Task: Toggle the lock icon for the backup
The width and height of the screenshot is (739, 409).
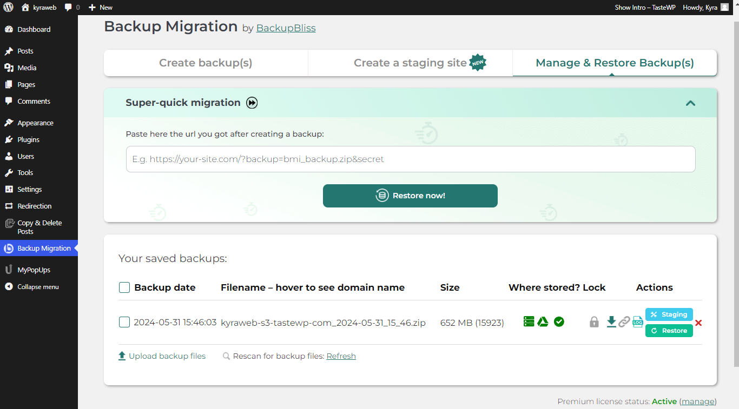Action: coord(594,322)
